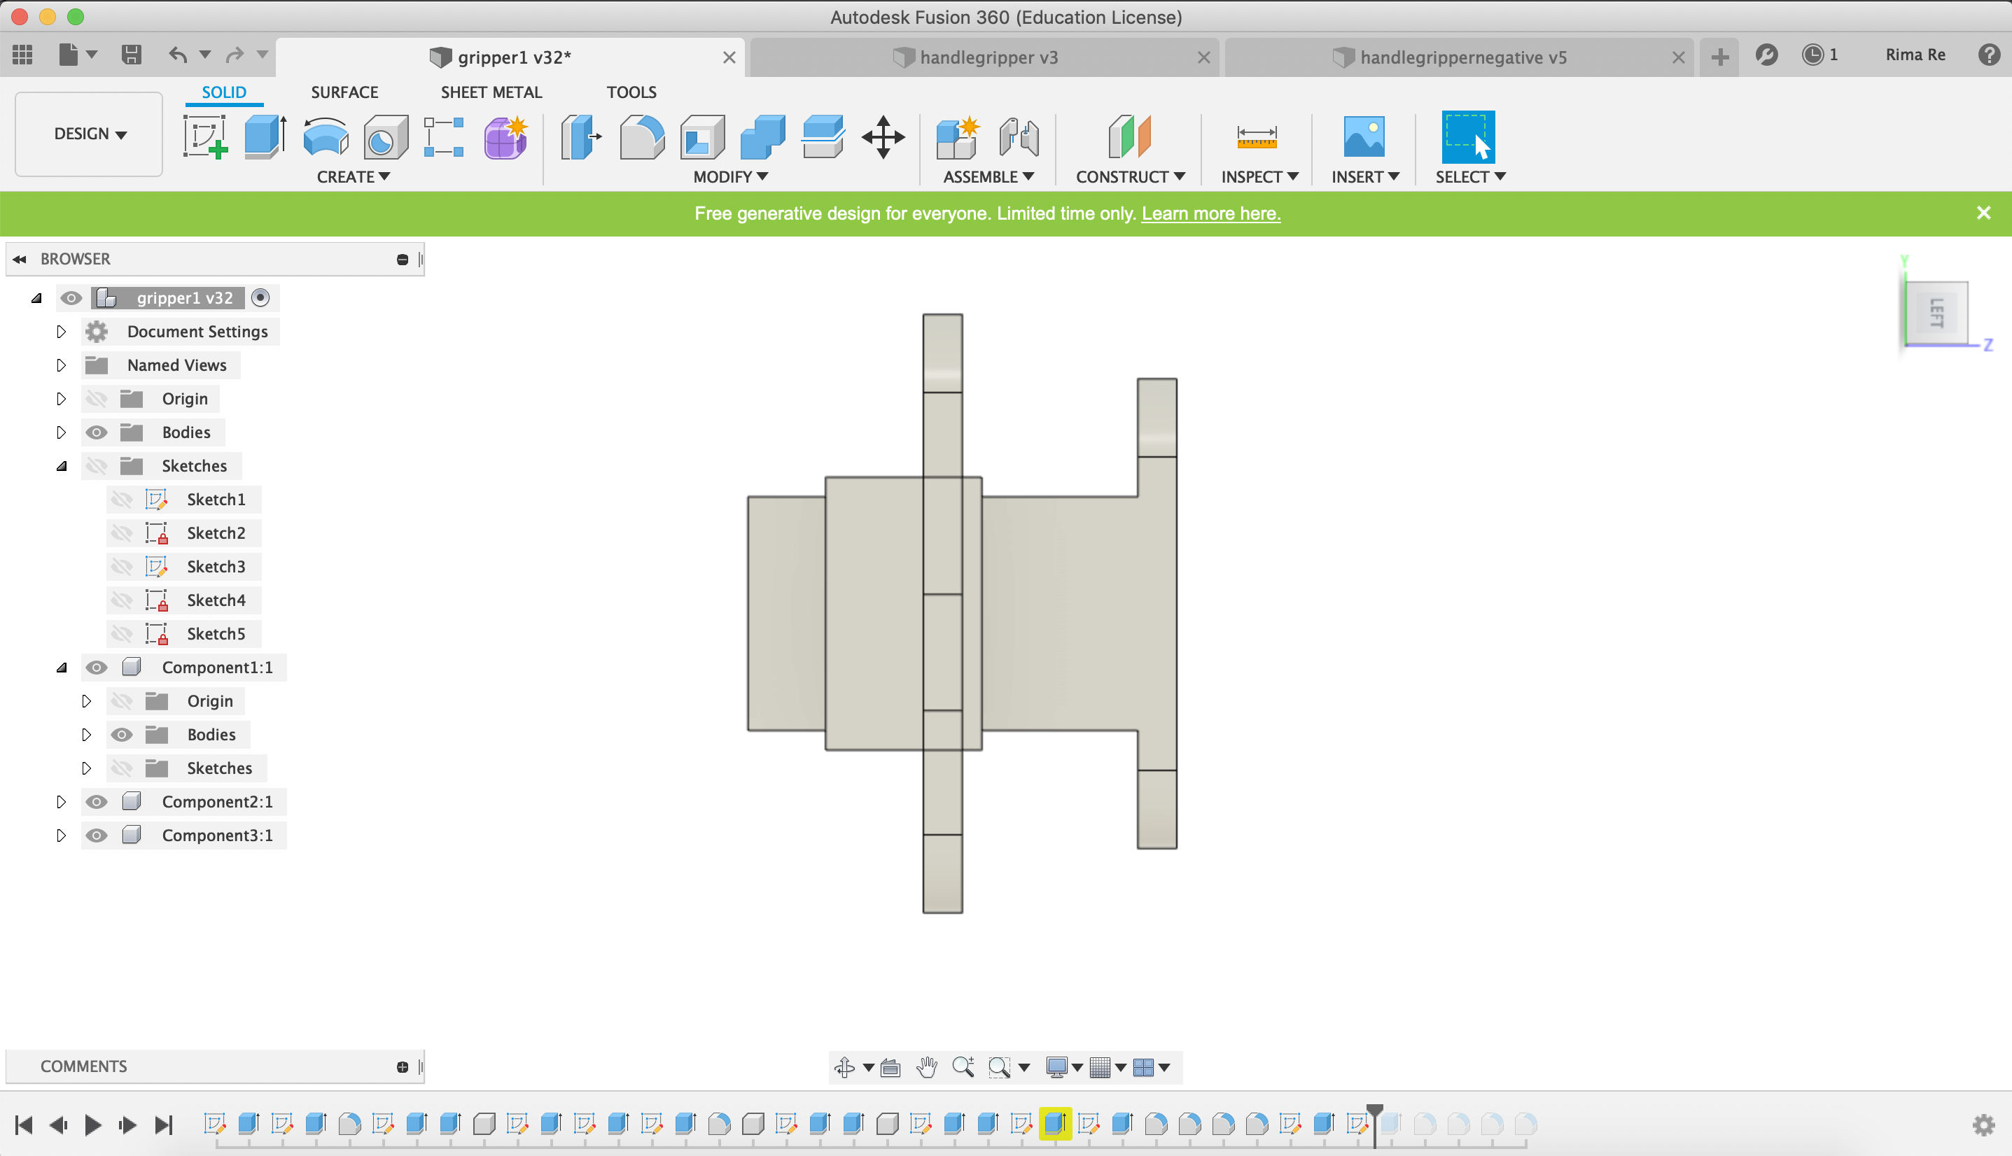Image resolution: width=2012 pixels, height=1156 pixels.
Task: Collapse the Sketches folder
Action: (61, 466)
